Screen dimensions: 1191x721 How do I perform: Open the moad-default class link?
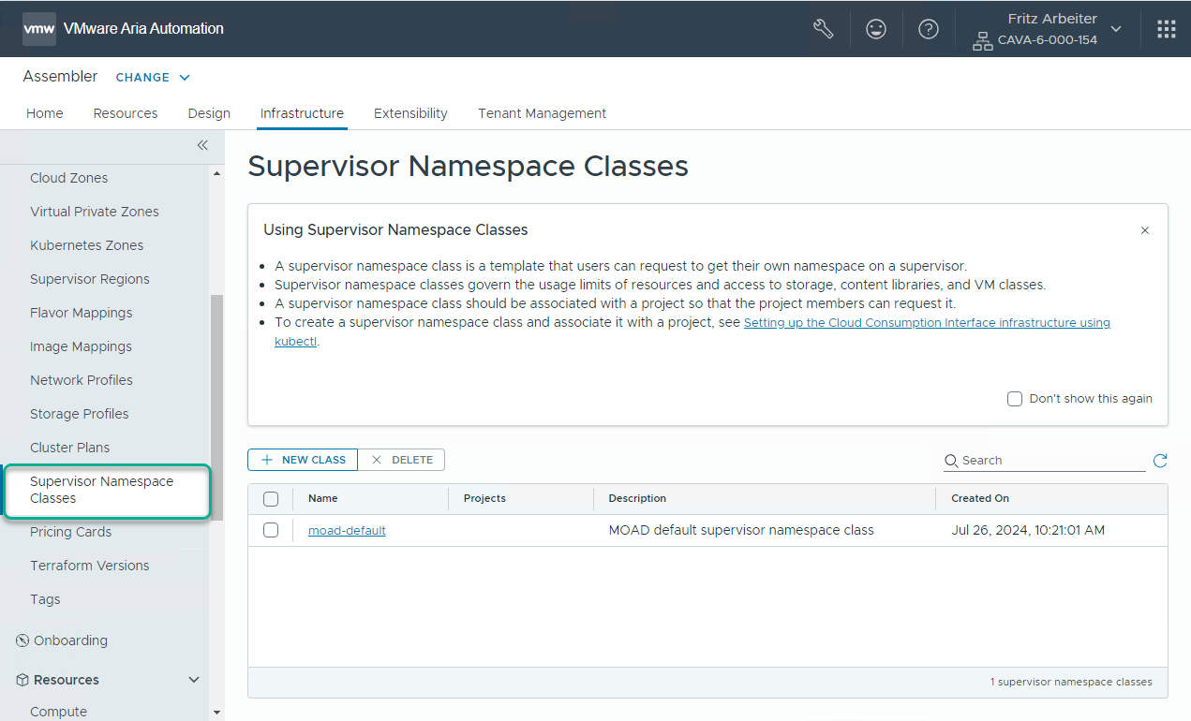click(347, 530)
